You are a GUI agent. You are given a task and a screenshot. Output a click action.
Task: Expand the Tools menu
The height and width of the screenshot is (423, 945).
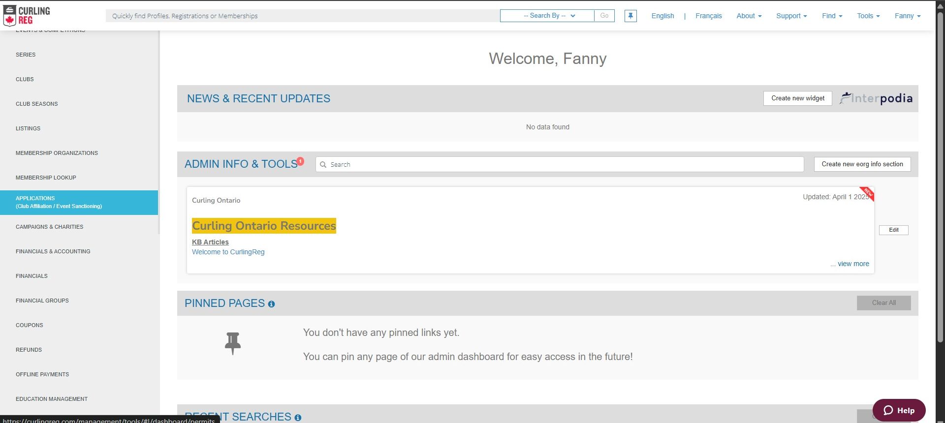[x=868, y=16]
